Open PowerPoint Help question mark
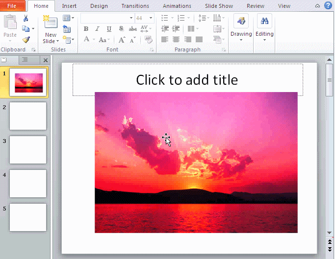The image size is (335, 259). coord(328,6)
